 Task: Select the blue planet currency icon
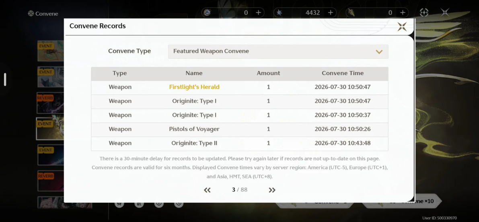[x=207, y=12]
